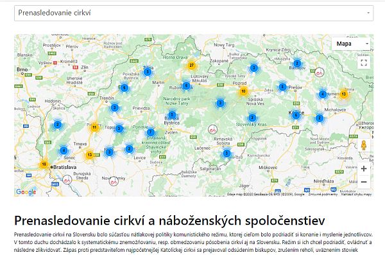385x255 pixels.
Task: Open blue cluster at Košice
Action: tap(296, 115)
